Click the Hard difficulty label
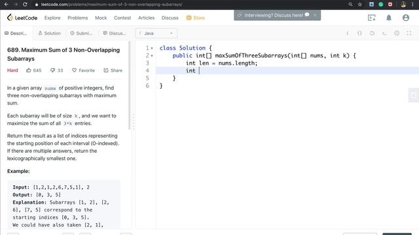 [x=12, y=70]
